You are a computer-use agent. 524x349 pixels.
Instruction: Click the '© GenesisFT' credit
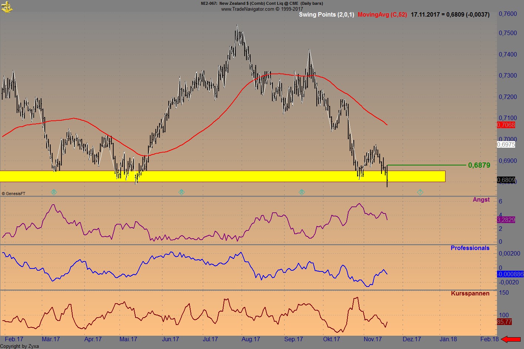pyautogui.click(x=14, y=194)
